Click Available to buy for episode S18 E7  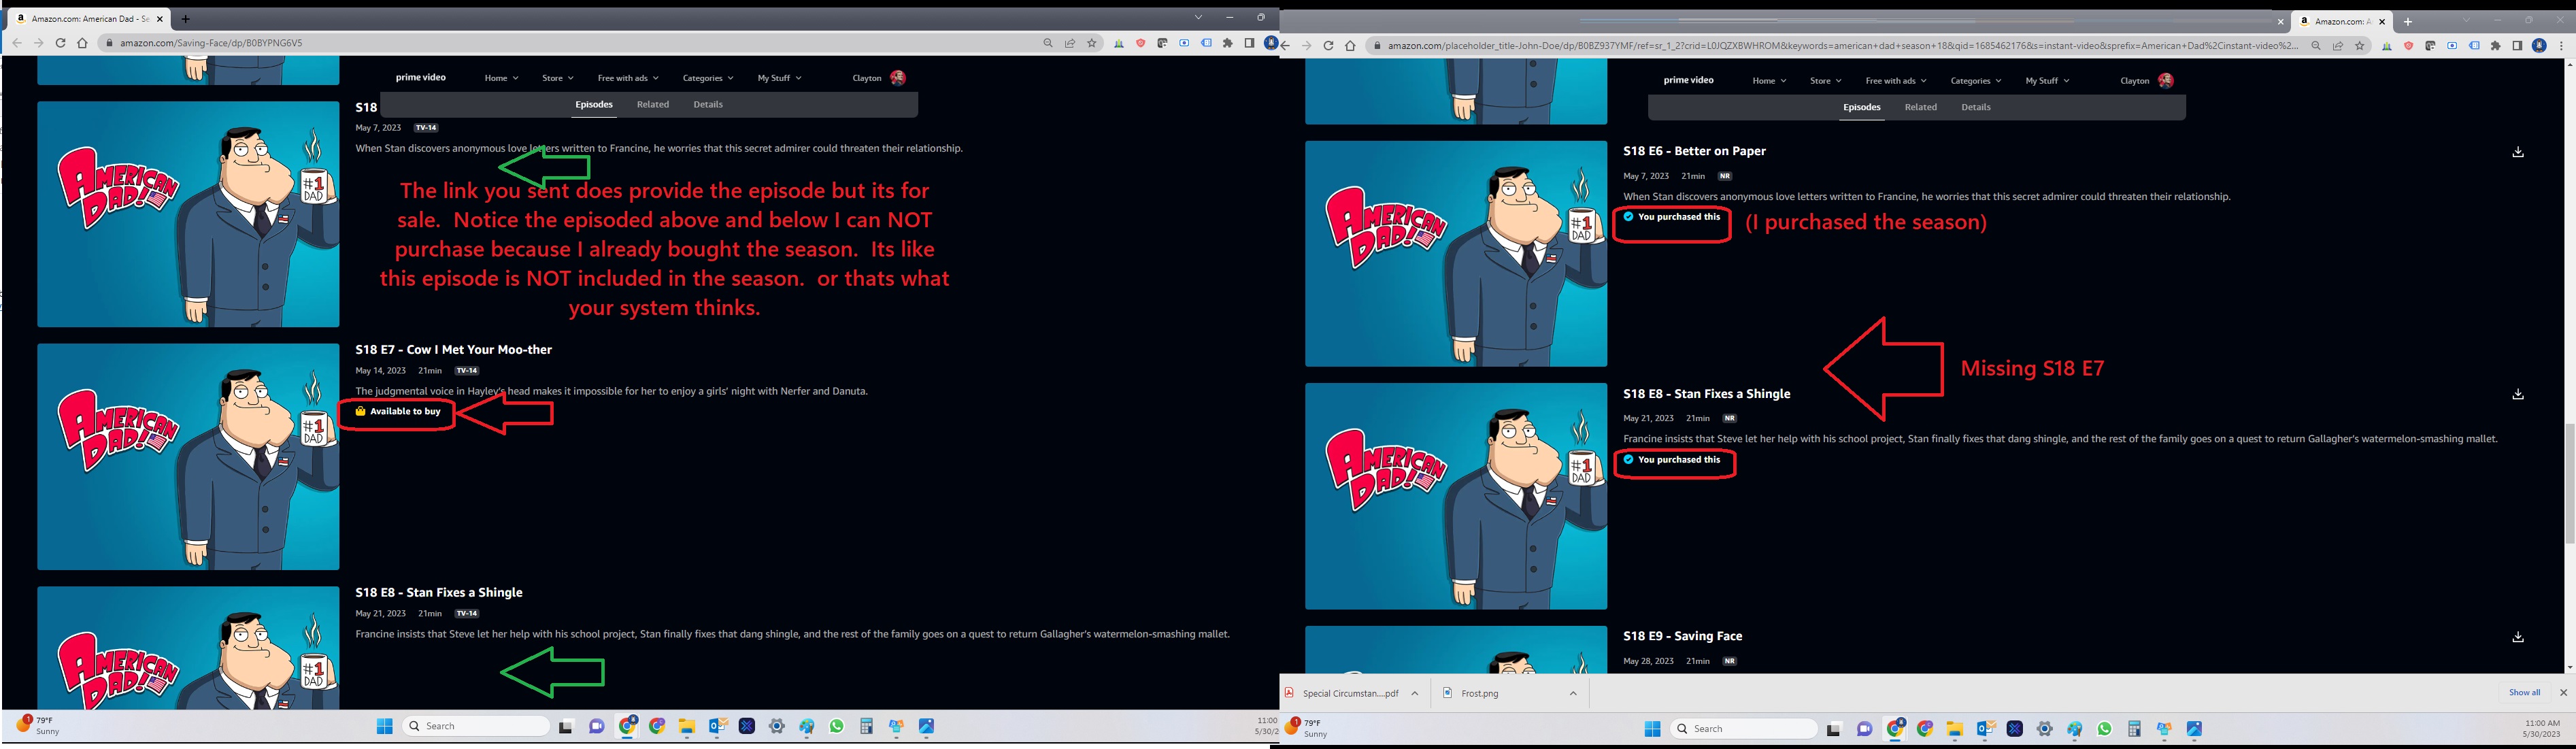tap(398, 412)
